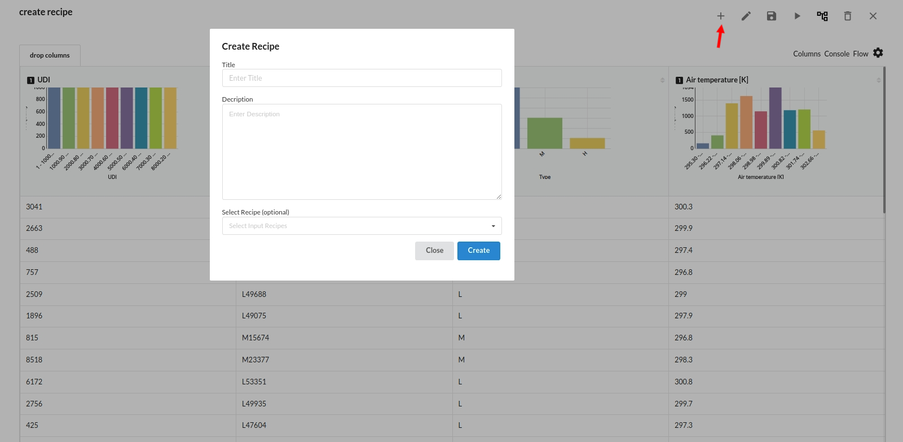903x442 pixels.
Task: Click the cell with value 8518
Action: [x=127, y=360]
